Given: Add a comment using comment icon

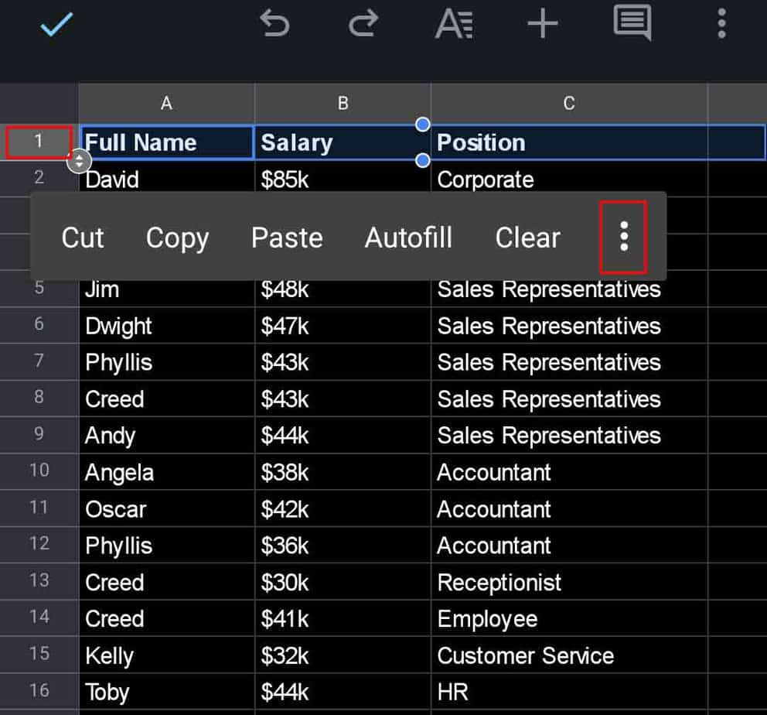Looking at the screenshot, I should point(632,23).
